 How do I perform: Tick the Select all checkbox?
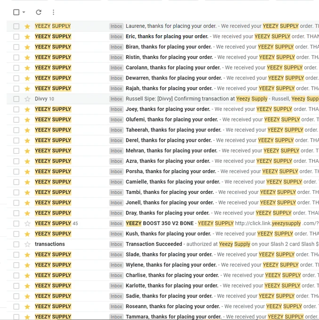(x=16, y=12)
